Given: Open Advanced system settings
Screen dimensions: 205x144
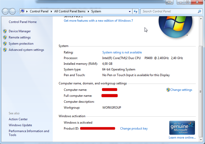Looking at the screenshot, I should (x=26, y=50).
